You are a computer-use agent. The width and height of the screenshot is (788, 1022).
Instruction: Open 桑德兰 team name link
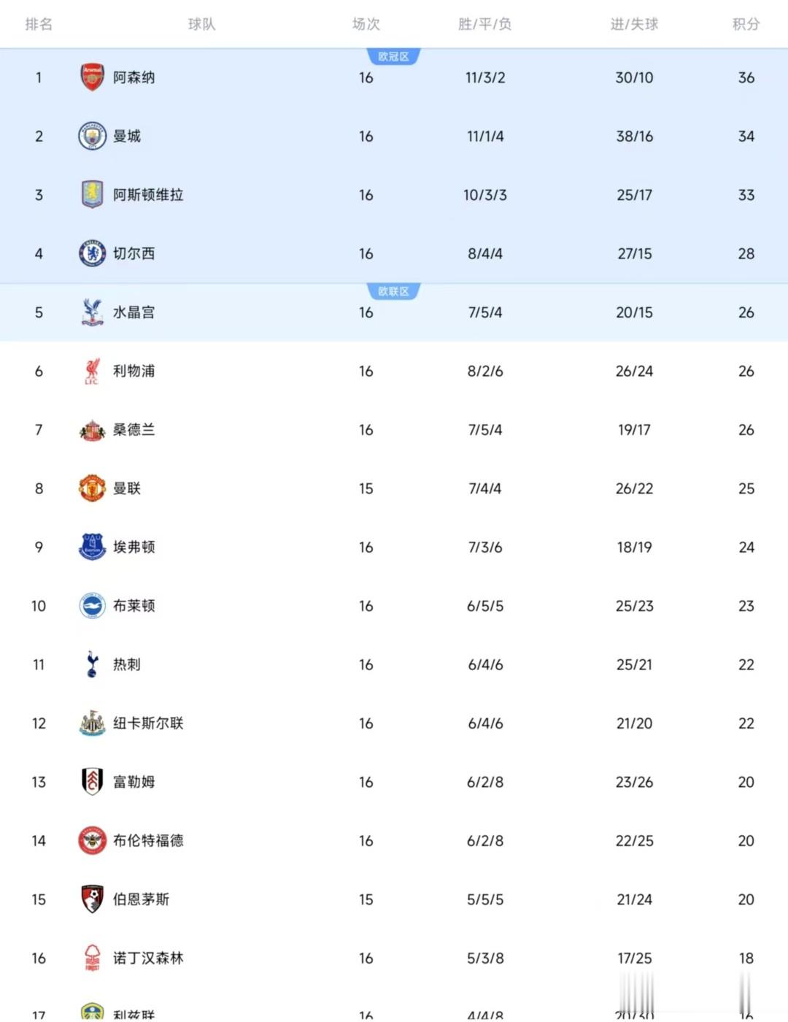click(134, 430)
